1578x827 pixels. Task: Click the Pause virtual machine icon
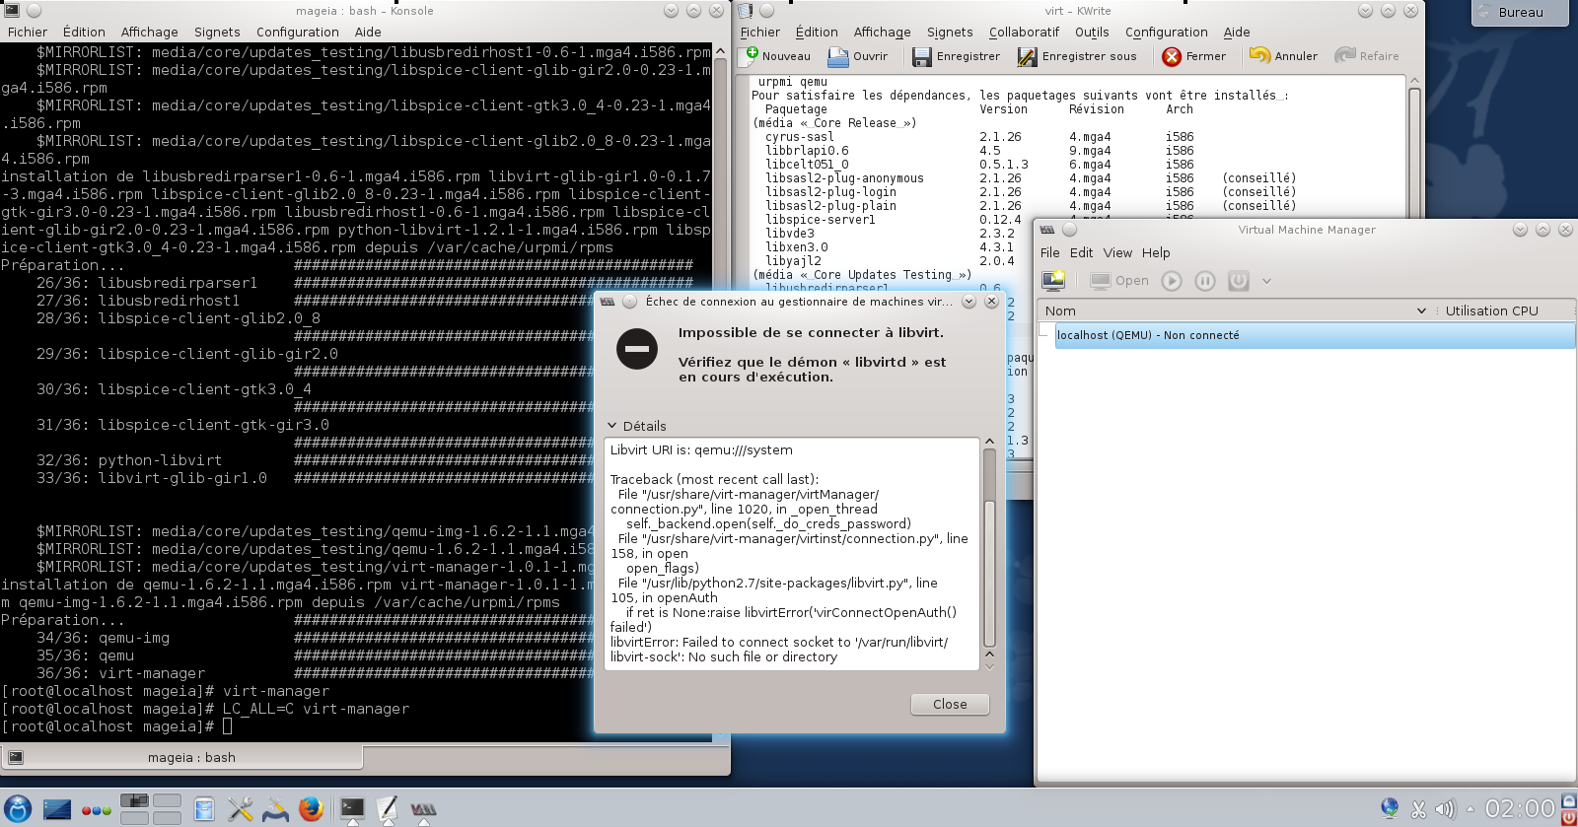tap(1205, 281)
